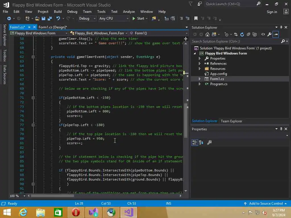This screenshot has width=291, height=218.
Task: Refresh the Solution Explorer
Action: tap(242, 34)
